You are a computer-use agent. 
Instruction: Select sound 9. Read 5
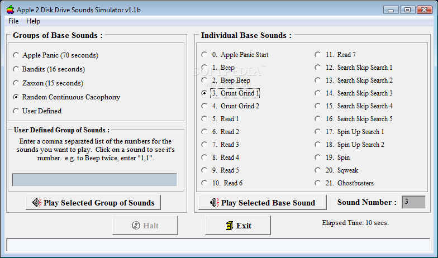(x=220, y=170)
